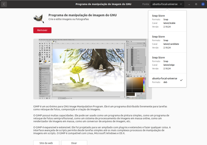This screenshot has width=207, height=145.
Task: Go back using the header back arrow
Action: (x=4, y=4)
